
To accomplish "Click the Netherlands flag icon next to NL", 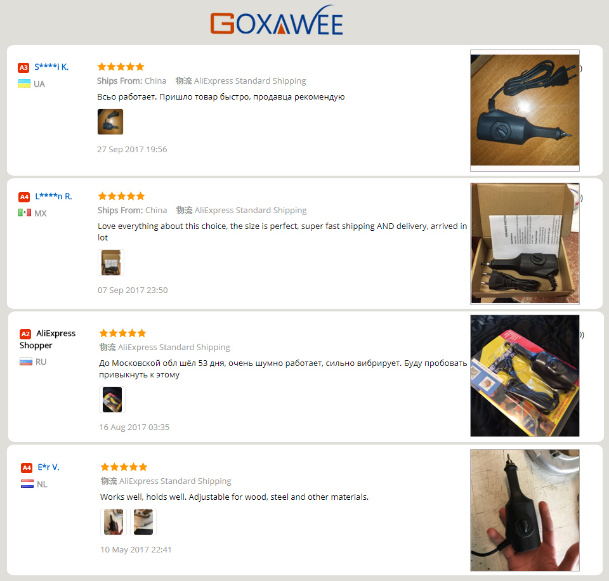I will [27, 484].
